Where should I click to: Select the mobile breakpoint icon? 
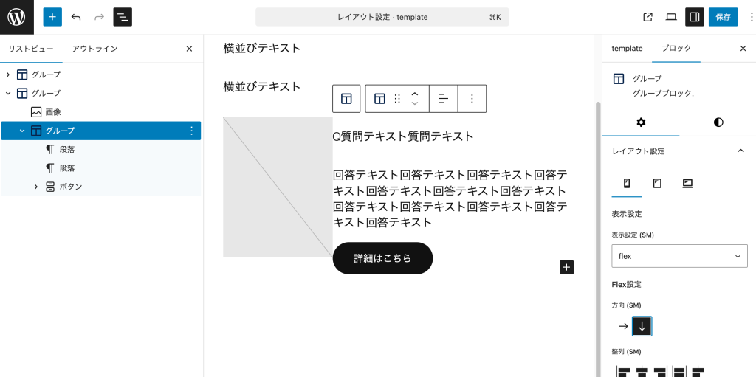pos(627,183)
